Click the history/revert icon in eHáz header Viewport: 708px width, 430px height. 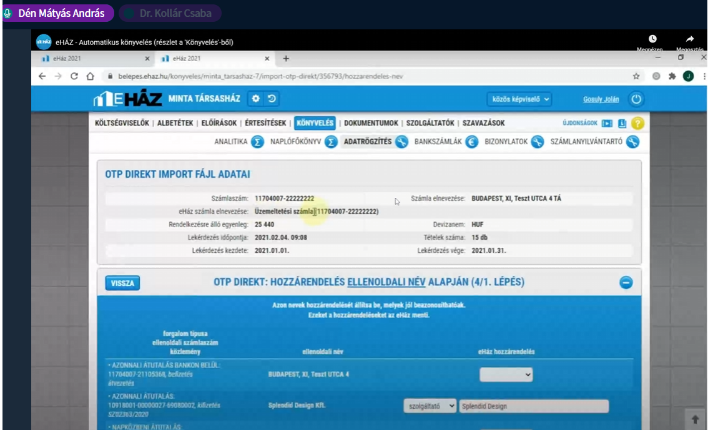272,99
